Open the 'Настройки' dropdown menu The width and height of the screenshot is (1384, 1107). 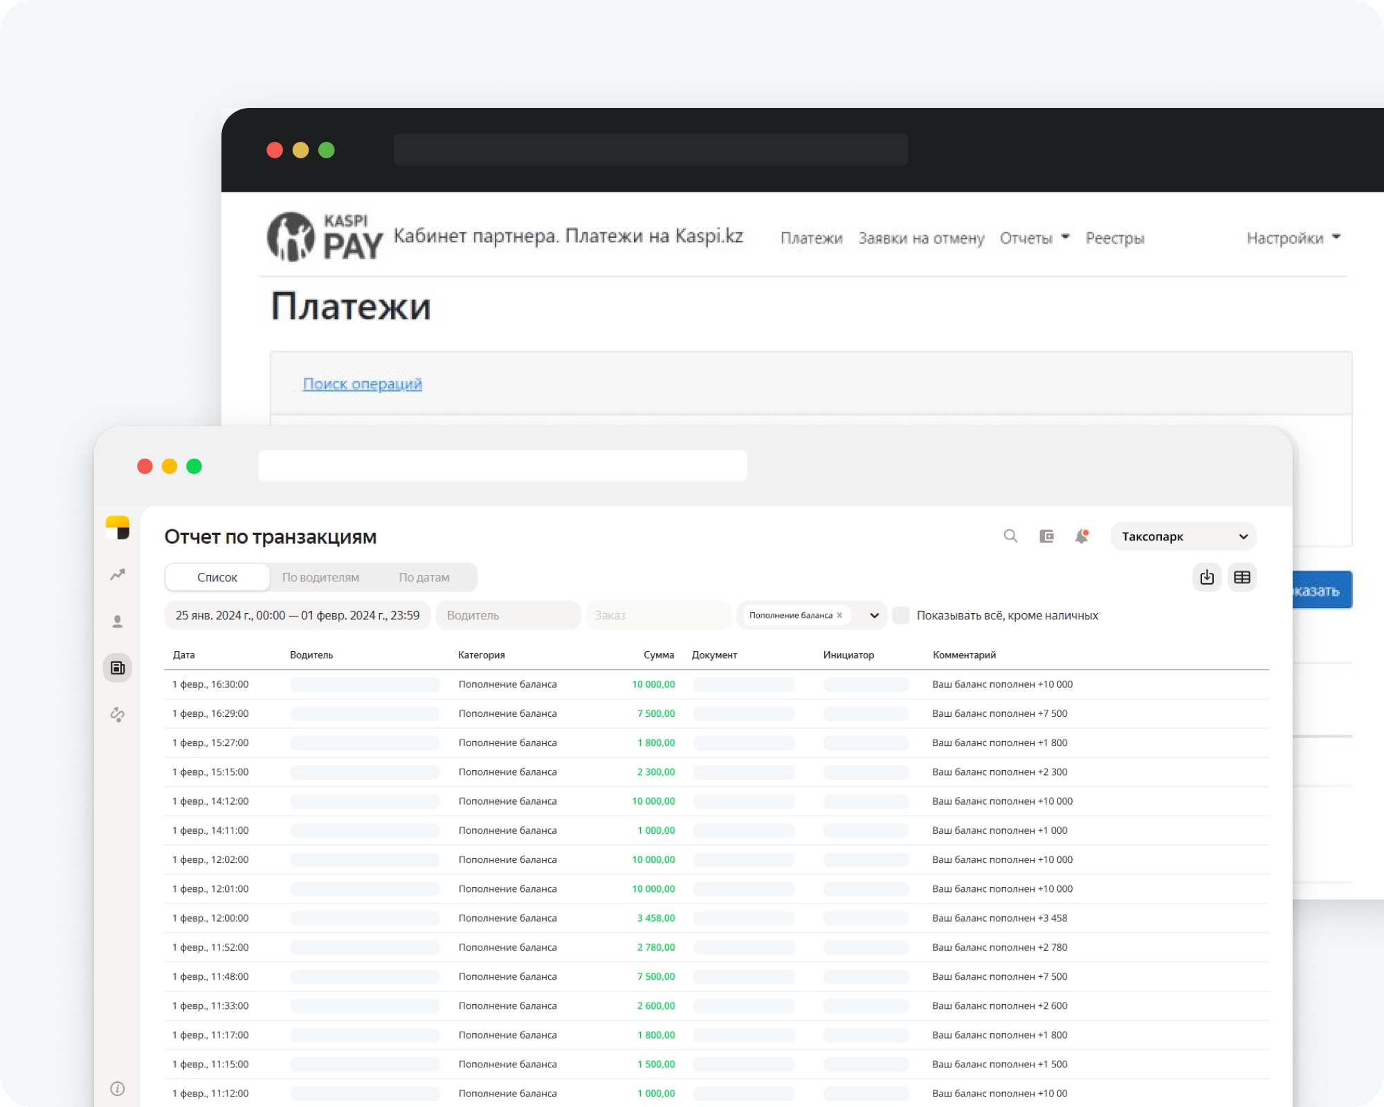tap(1293, 238)
